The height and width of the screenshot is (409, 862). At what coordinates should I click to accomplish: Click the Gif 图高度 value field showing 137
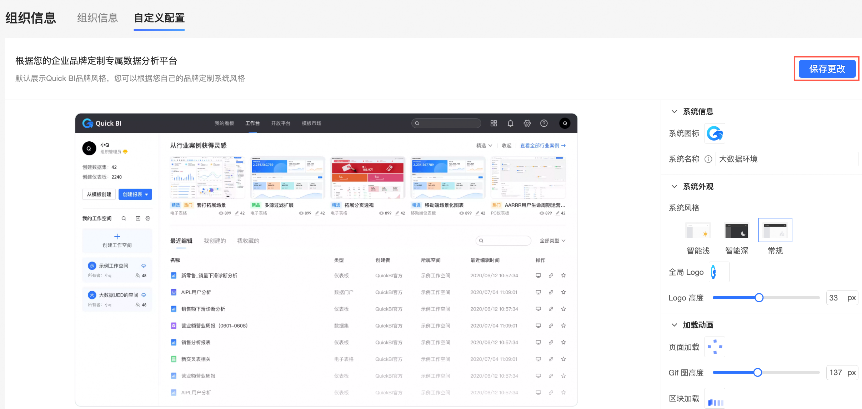coord(842,373)
